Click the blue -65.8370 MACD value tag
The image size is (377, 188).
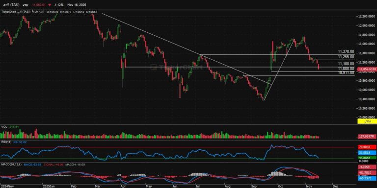pyautogui.click(x=367, y=178)
